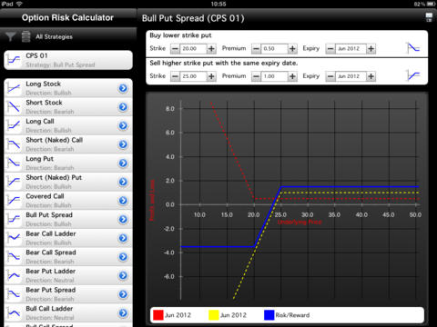
Task: Decrease the buy put premium with minus
Action: pos(256,48)
